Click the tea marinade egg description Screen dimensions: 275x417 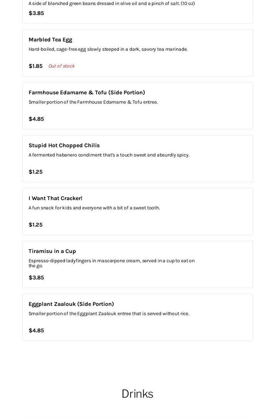(x=108, y=49)
